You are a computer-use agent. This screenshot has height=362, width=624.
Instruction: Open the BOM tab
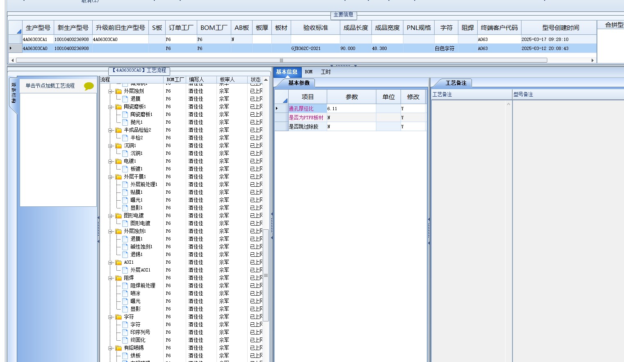(x=309, y=72)
